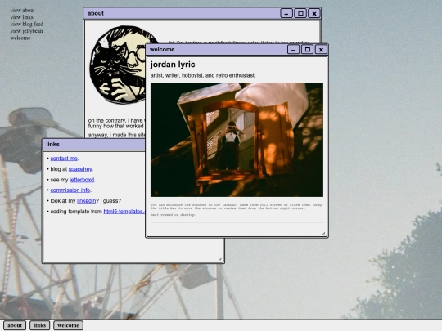The height and width of the screenshot is (331, 442).
Task: Open 'view blog feed' from the sidebar
Action: [x=27, y=24]
